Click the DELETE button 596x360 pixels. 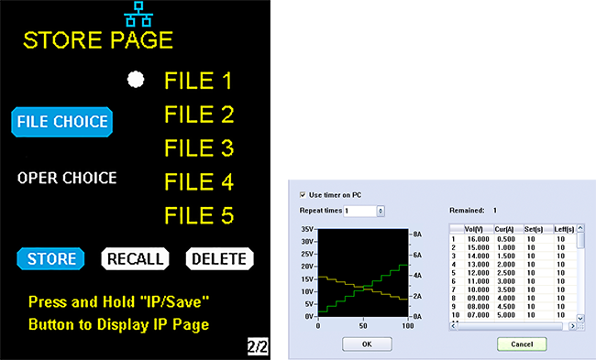(x=219, y=258)
